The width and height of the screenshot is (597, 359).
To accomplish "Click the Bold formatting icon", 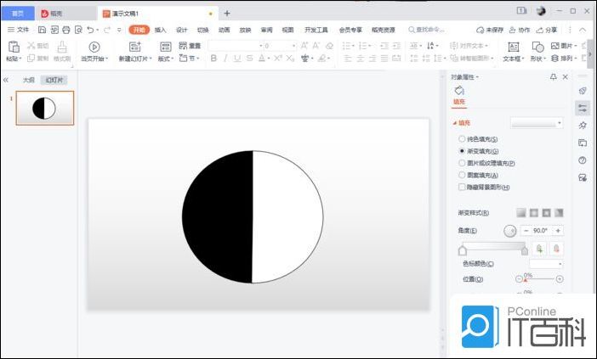I will [213, 59].
